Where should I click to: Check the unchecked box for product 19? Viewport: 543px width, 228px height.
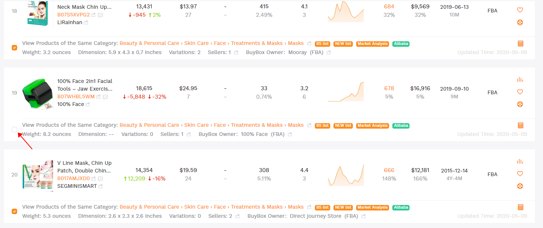pyautogui.click(x=14, y=129)
